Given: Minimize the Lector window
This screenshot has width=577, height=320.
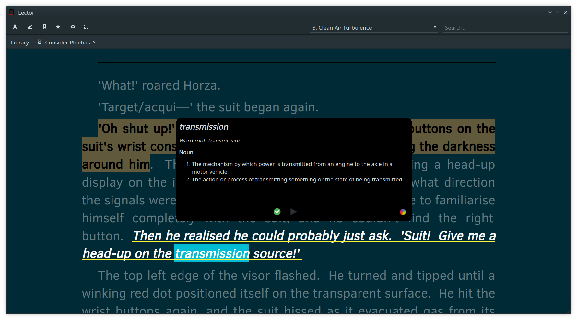Looking at the screenshot, I should (x=550, y=12).
